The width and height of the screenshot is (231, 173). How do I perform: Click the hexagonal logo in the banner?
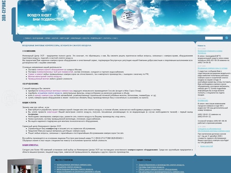pos(127,18)
